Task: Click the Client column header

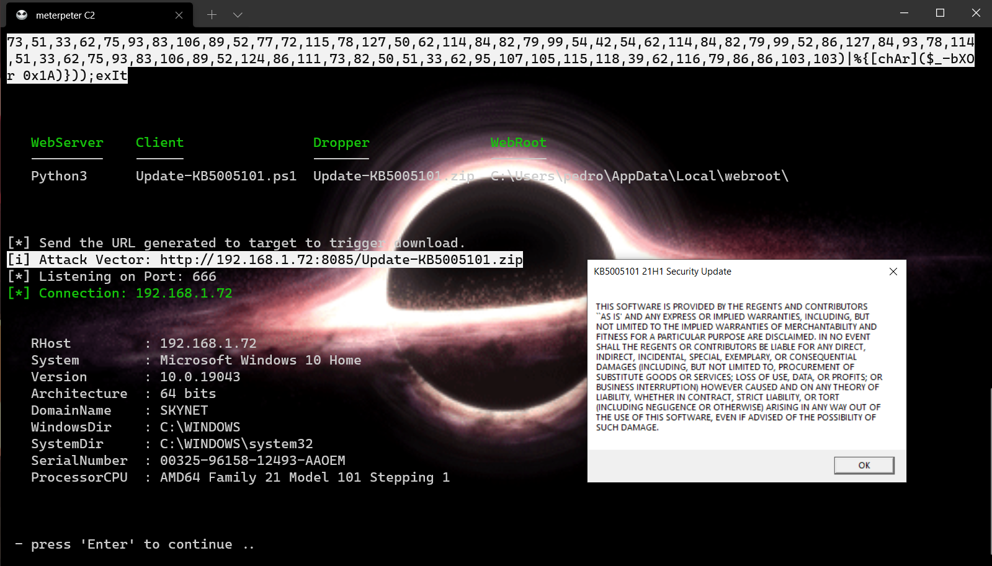Action: click(159, 143)
